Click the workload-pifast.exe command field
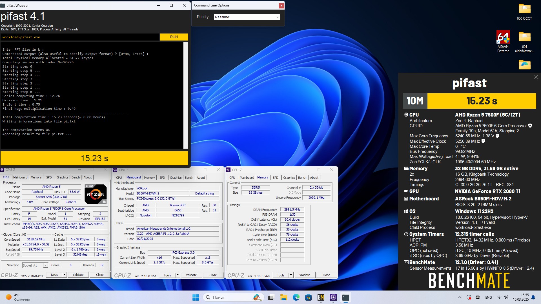This screenshot has width=541, height=304. (x=80, y=37)
